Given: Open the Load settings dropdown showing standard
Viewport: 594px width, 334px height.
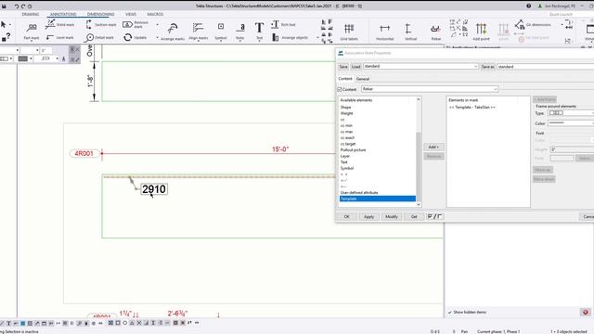Looking at the screenshot, I should click(x=420, y=66).
